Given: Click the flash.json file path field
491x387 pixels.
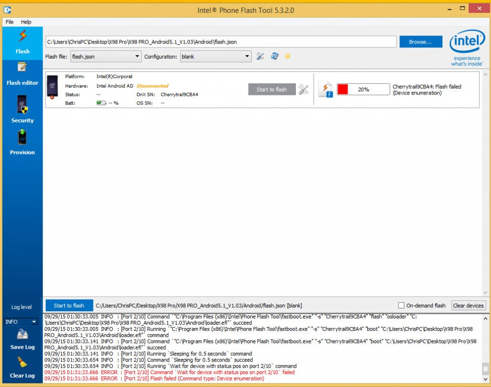Looking at the screenshot, I should pyautogui.click(x=221, y=42).
